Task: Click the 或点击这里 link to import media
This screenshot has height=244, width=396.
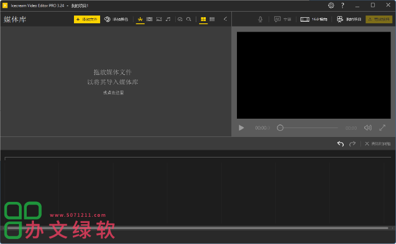Action: [113, 93]
